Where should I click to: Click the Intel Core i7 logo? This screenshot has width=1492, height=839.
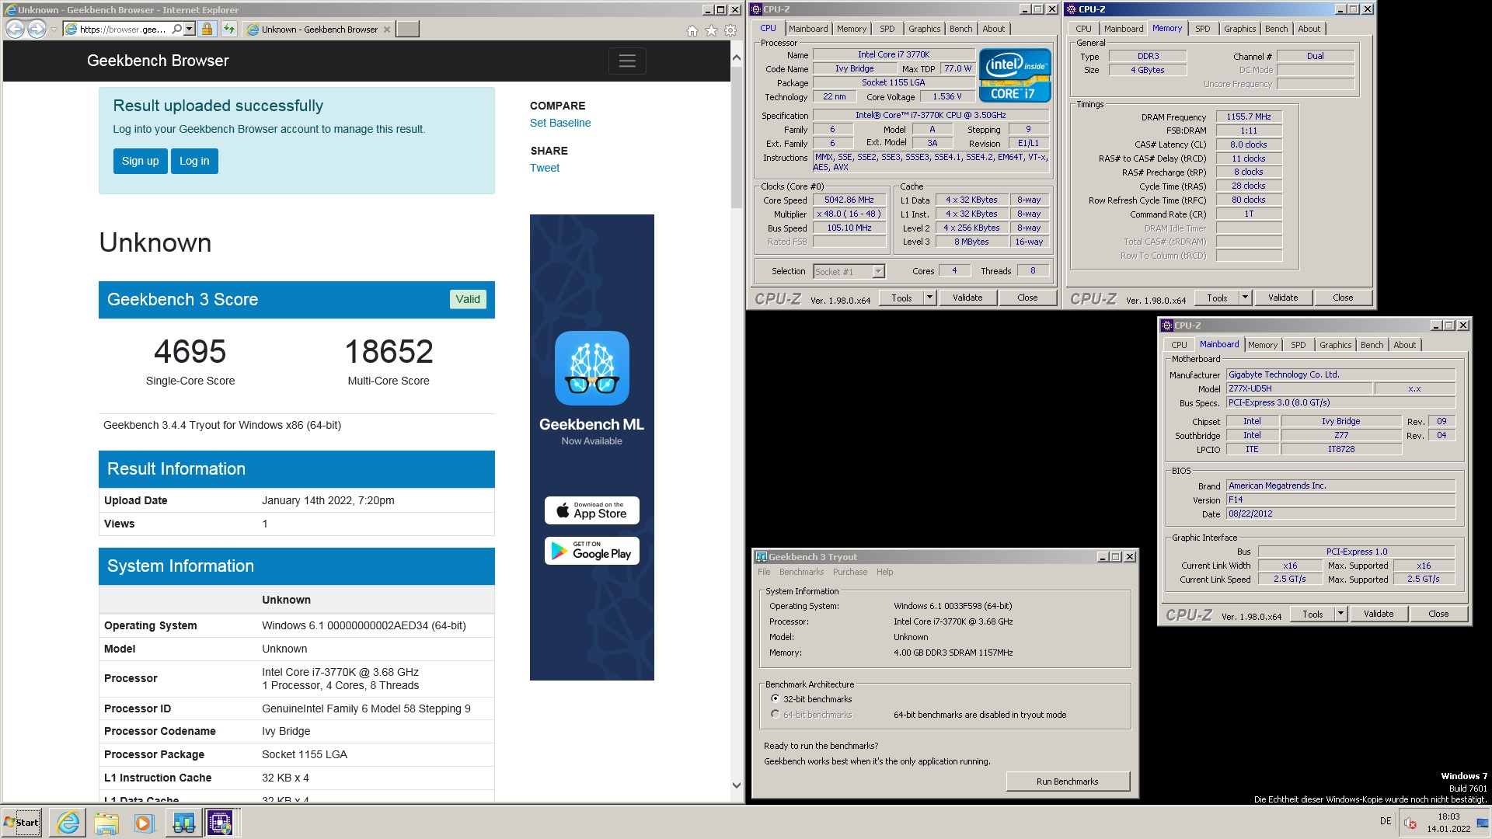[1015, 75]
